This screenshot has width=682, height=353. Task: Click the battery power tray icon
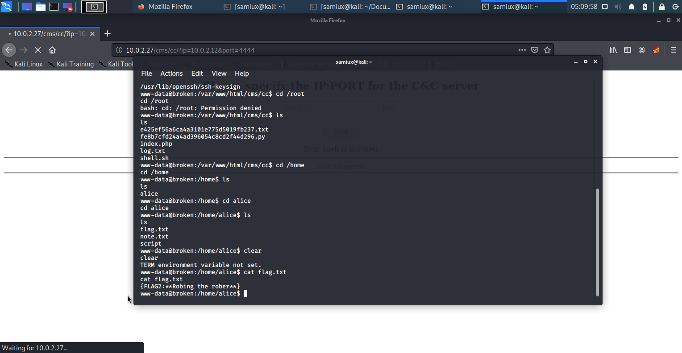pos(645,7)
